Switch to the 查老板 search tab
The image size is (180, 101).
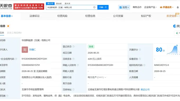(59, 3)
